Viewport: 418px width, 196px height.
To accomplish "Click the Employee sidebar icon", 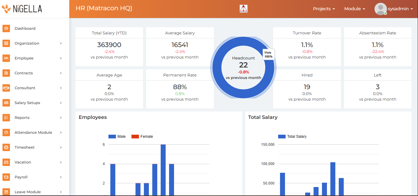I will [6, 58].
